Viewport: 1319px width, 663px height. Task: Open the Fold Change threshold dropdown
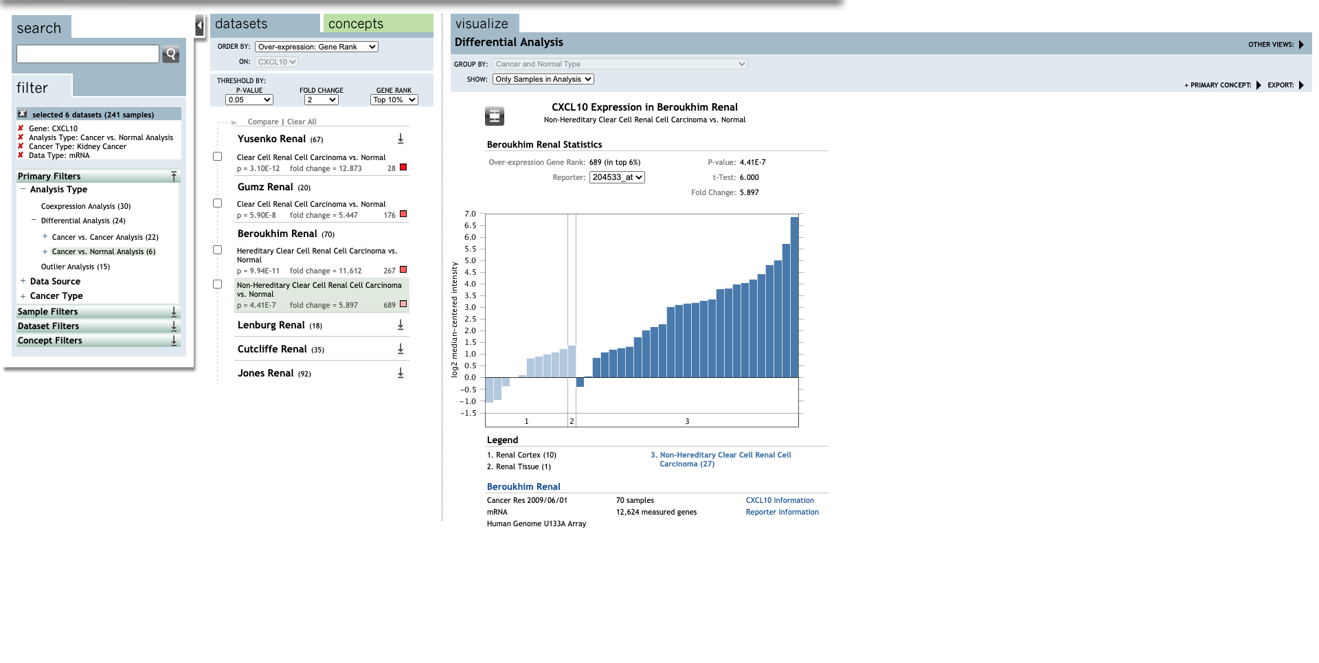(322, 100)
